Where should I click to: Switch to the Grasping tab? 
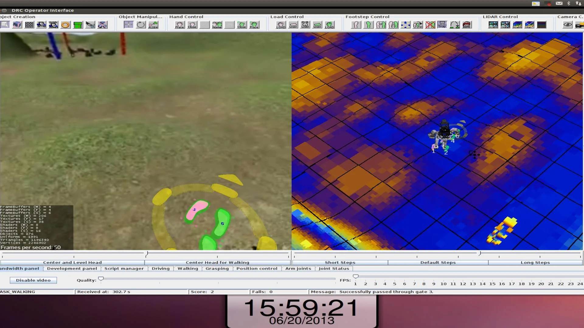217,268
